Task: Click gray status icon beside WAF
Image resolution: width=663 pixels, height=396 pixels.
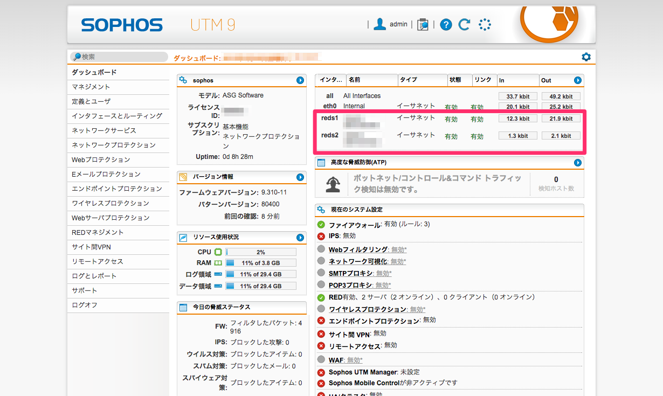Action: point(321,359)
